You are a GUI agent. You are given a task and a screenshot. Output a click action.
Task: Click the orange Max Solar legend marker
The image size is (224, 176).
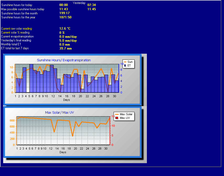[117, 114]
